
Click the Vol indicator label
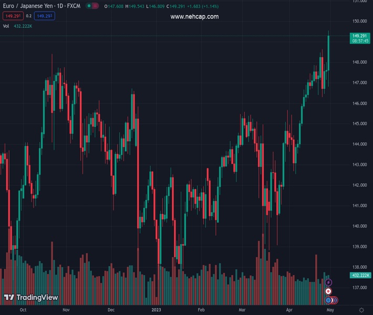click(x=6, y=26)
